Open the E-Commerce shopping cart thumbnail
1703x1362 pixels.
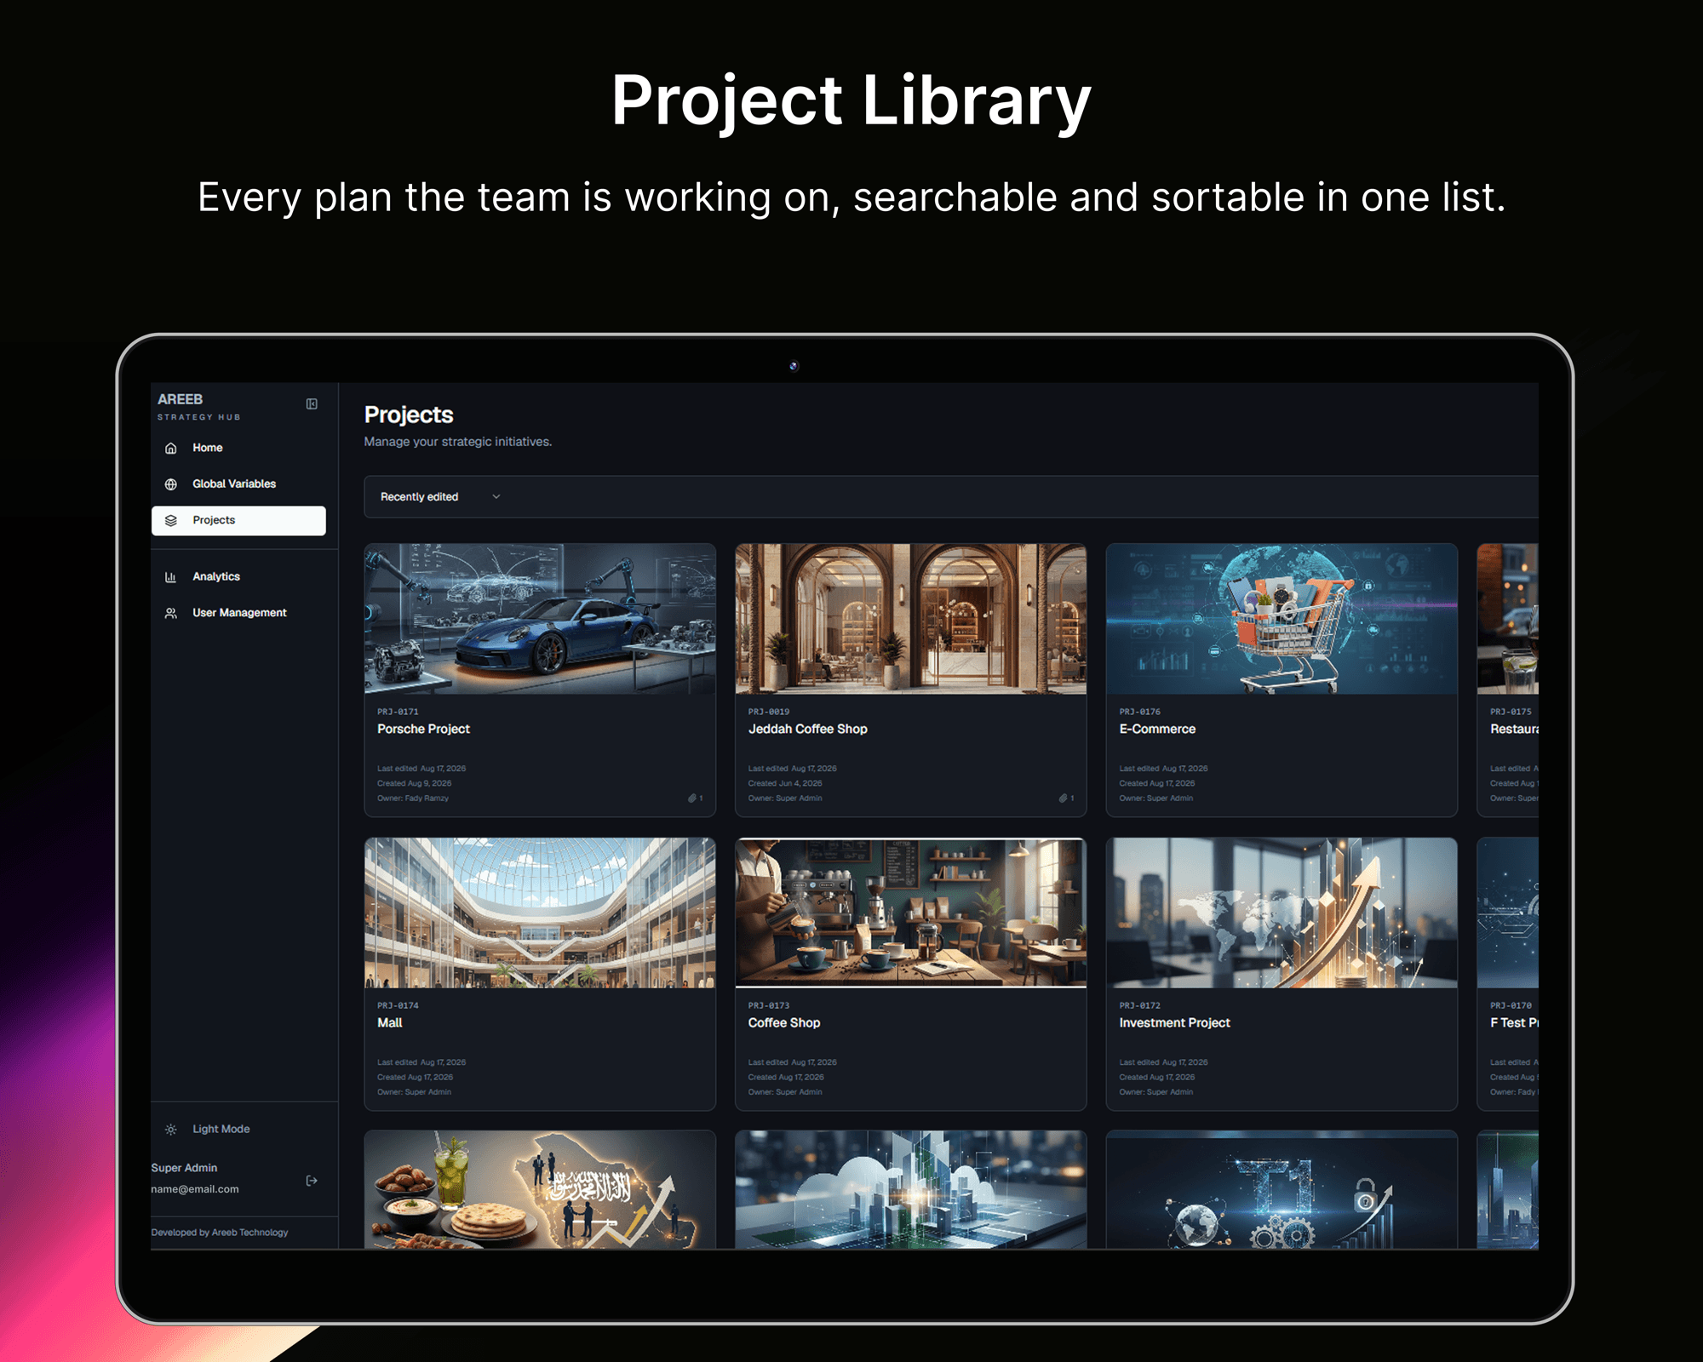pos(1282,619)
